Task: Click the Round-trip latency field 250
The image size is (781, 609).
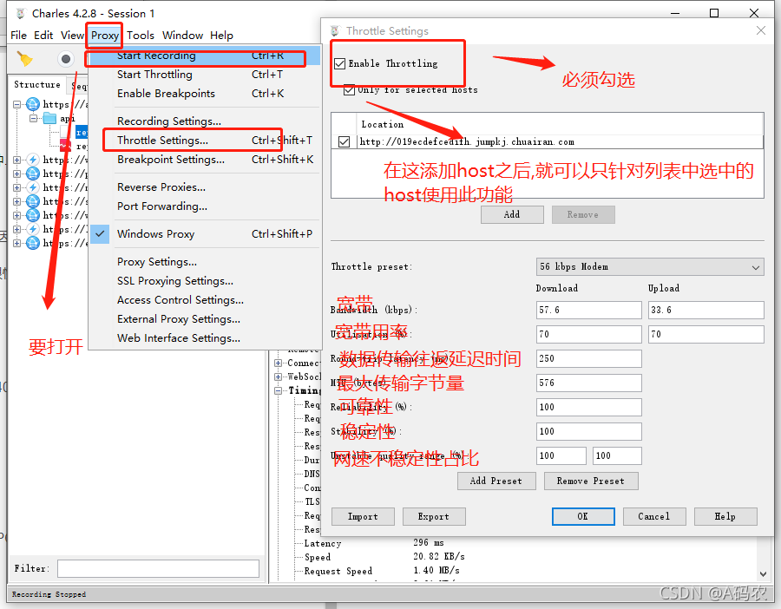Action: pyautogui.click(x=589, y=358)
